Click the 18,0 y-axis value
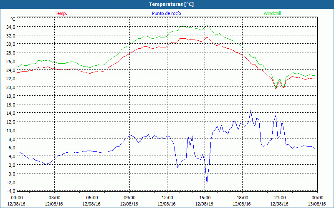Viewport: 334px width, 208px height. 11,96
